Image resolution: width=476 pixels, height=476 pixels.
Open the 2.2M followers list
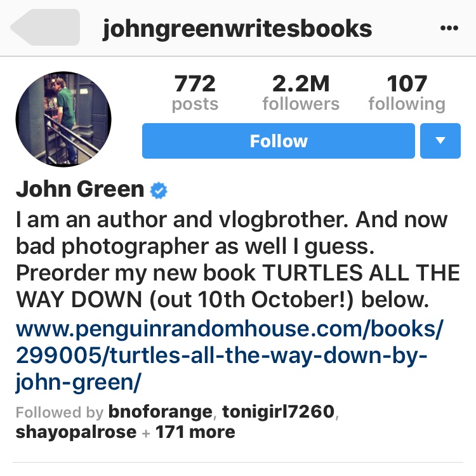(x=301, y=93)
